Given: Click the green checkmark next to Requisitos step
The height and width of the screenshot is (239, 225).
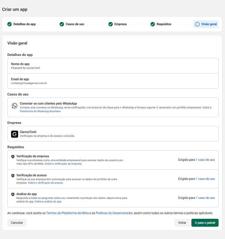Looking at the screenshot, I should pyautogui.click(x=153, y=24).
